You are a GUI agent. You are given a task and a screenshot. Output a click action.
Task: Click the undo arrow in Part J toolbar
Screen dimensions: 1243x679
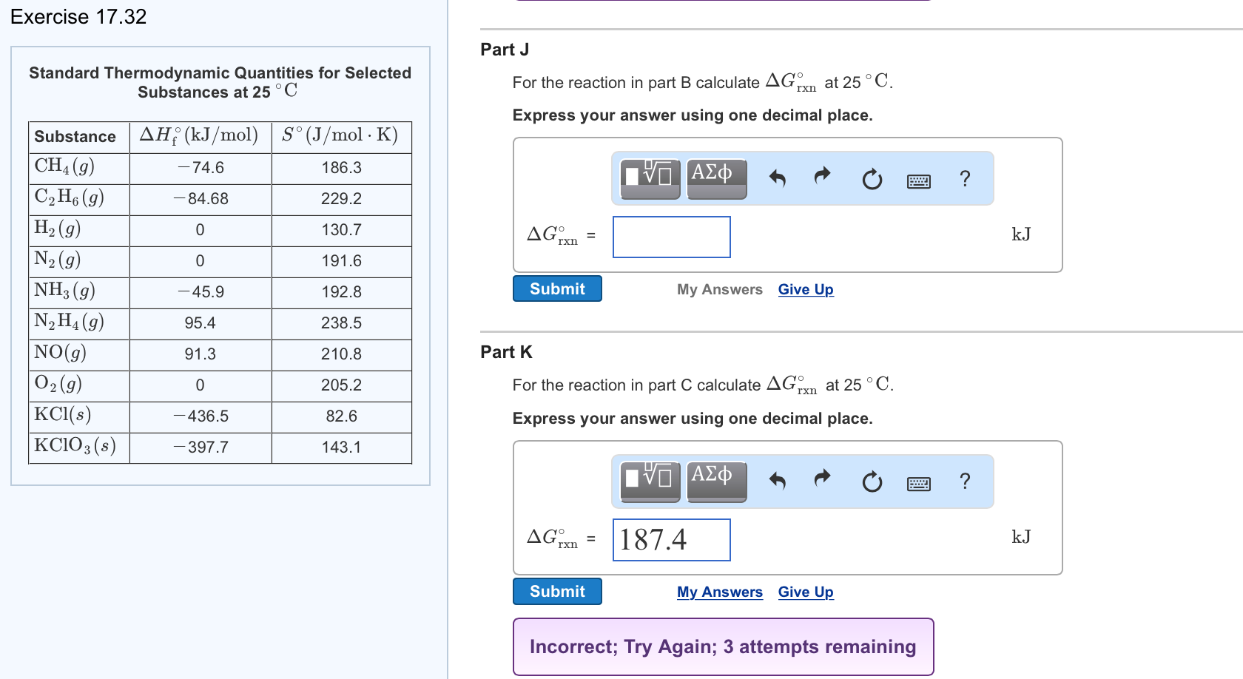click(x=778, y=178)
